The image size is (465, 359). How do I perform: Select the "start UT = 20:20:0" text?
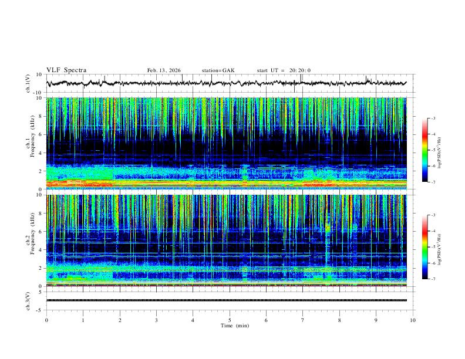(284, 70)
